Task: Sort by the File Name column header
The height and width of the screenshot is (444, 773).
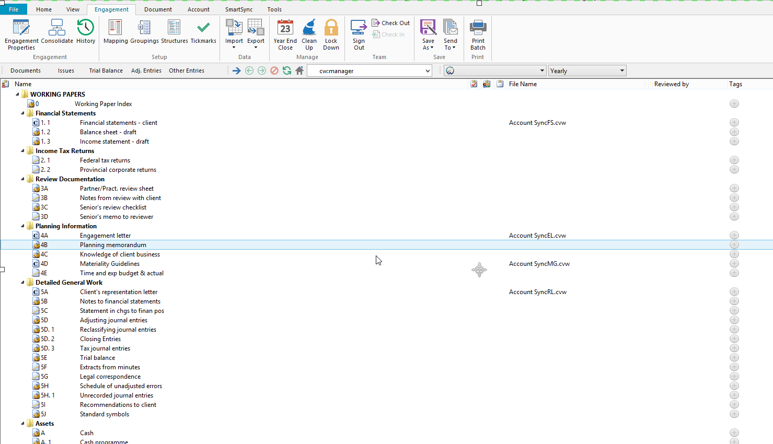Action: (523, 84)
